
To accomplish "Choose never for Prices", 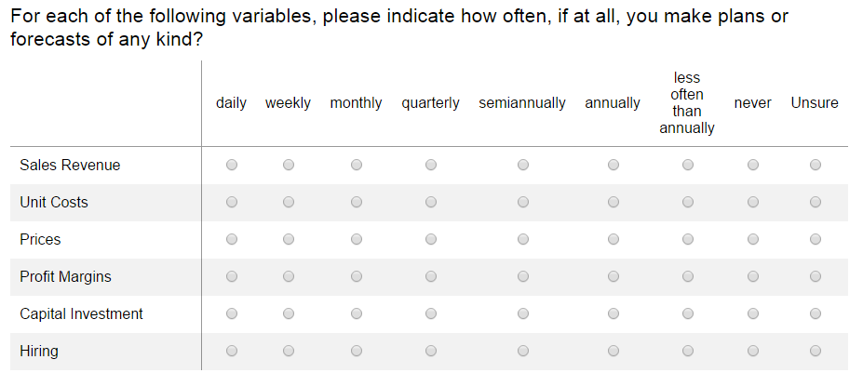I will (753, 239).
